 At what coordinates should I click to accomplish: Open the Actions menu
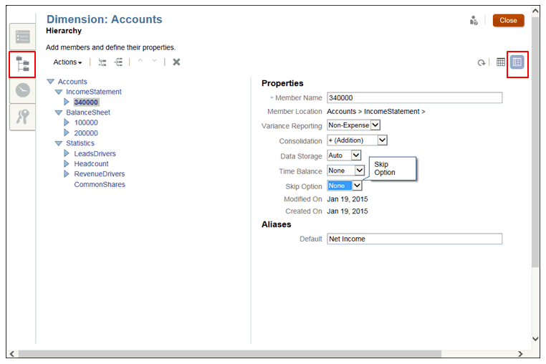67,62
